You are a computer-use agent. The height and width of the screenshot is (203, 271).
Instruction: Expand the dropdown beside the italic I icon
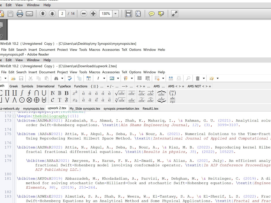click(x=104, y=78)
